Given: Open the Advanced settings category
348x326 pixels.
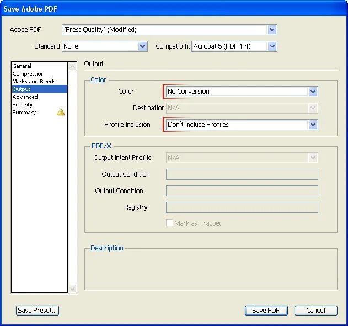Looking at the screenshot, I should pyautogui.click(x=40, y=97).
